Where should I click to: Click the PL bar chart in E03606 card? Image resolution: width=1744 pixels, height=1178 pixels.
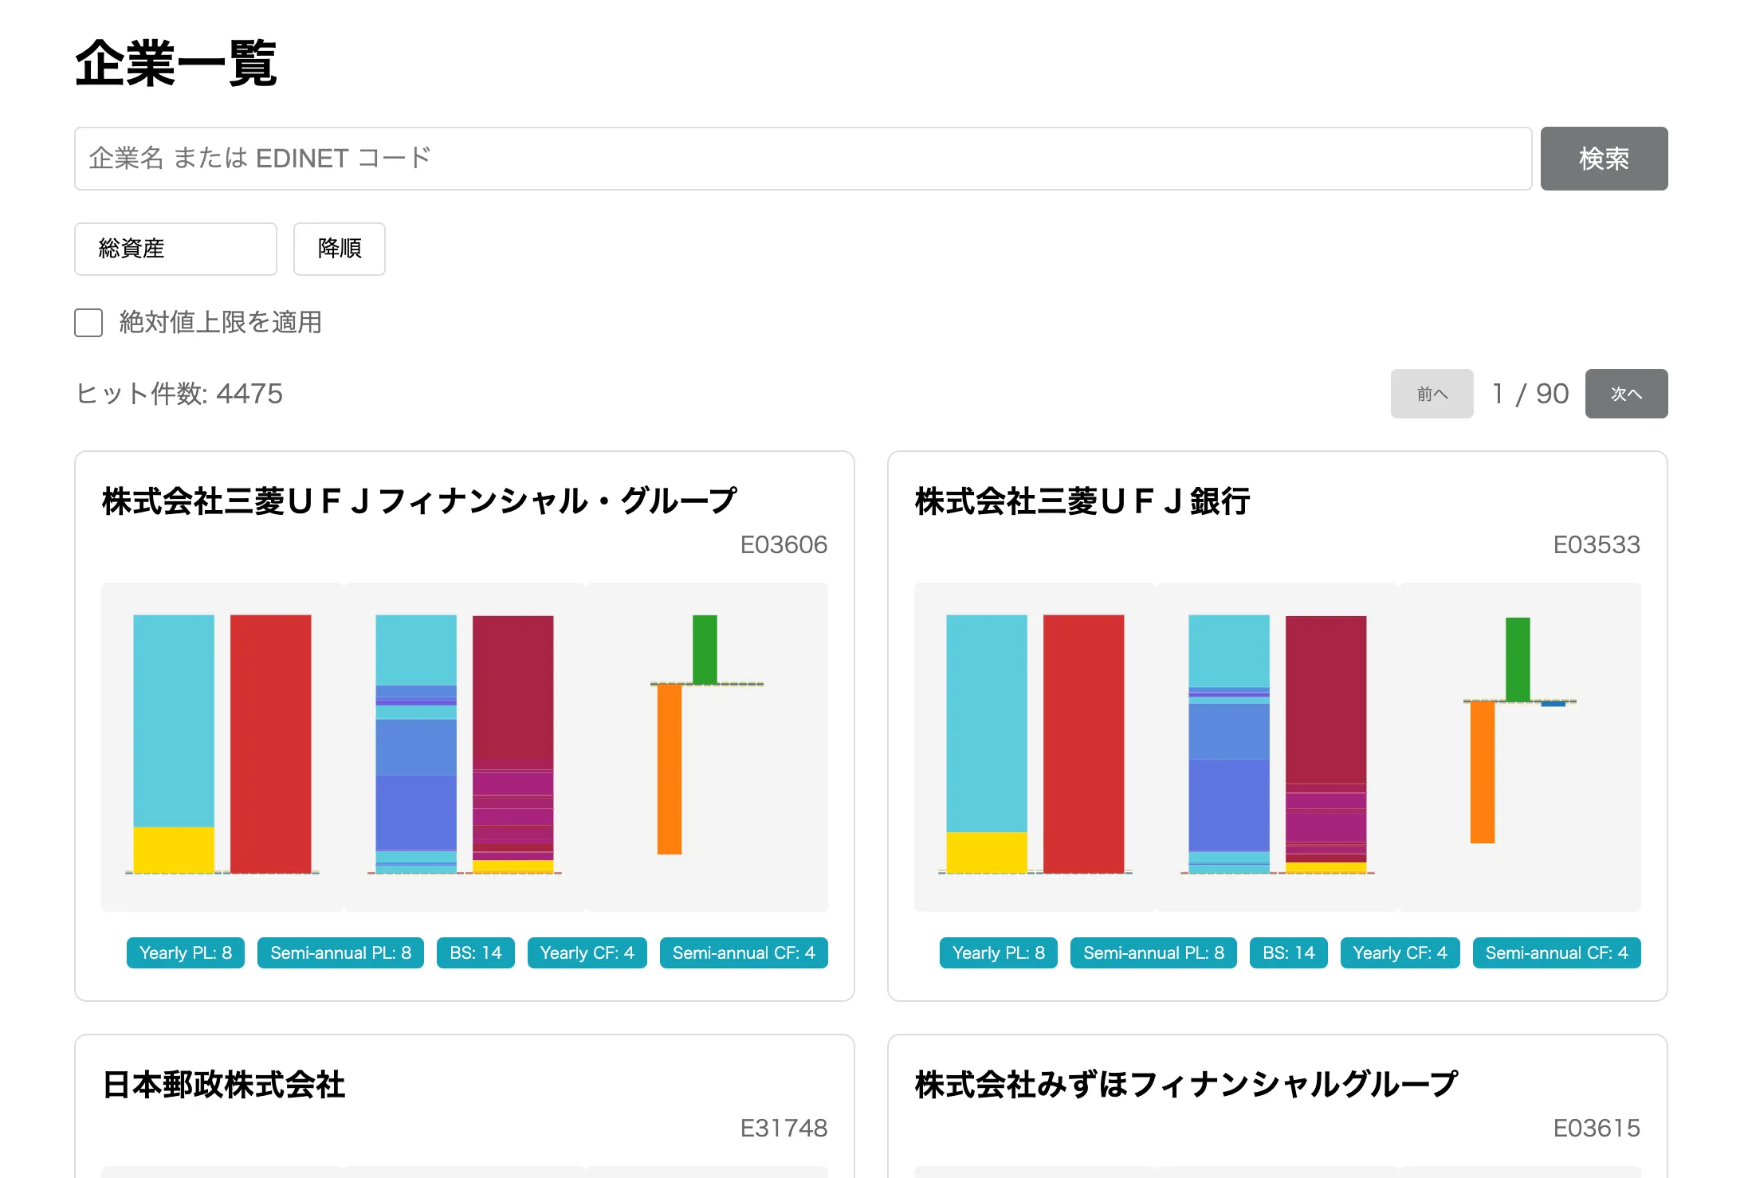(x=222, y=747)
